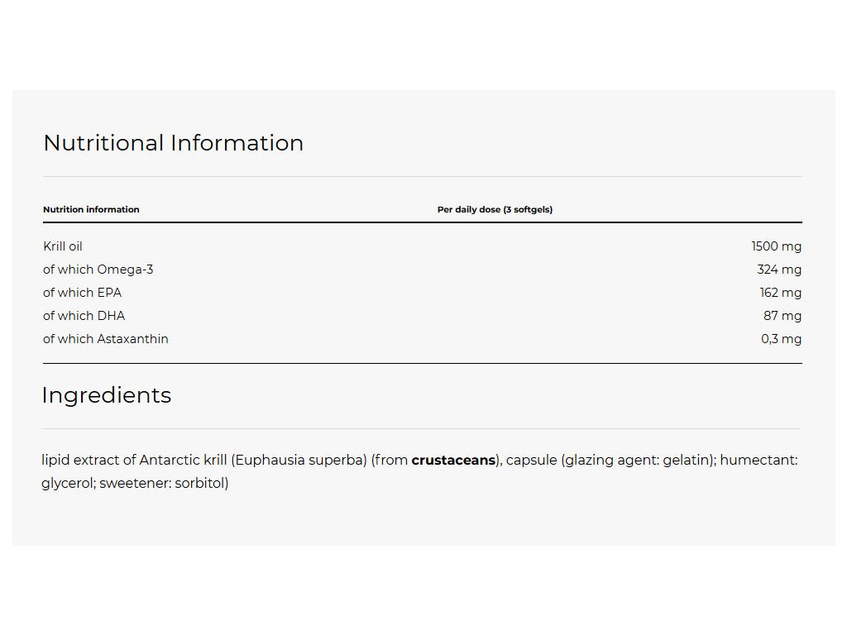847x635 pixels.
Task: Click the bold word crustaceans
Action: tap(452, 461)
